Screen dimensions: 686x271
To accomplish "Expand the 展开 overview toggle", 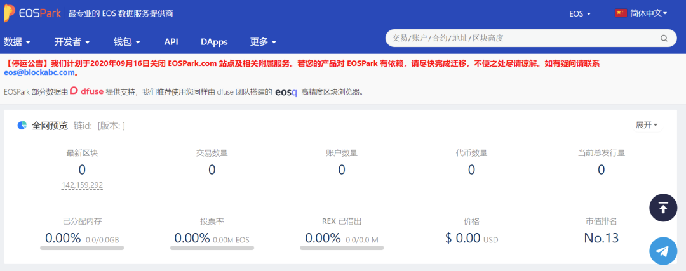I will point(647,126).
